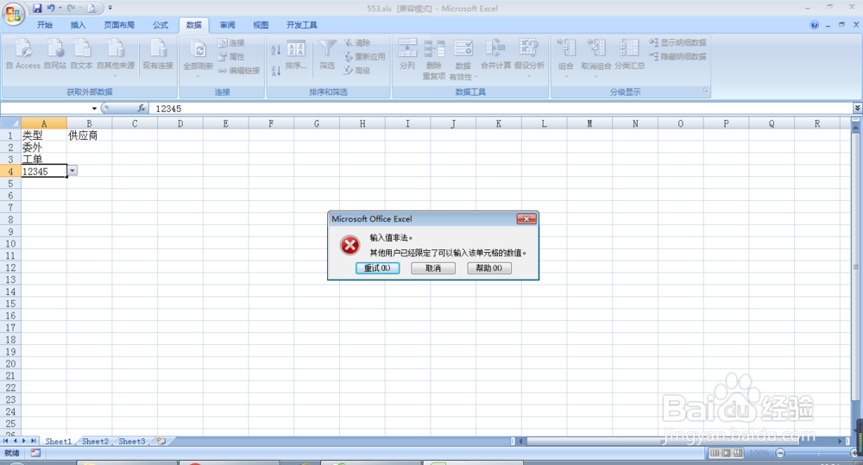Click 重试(R) in the error dialog
The height and width of the screenshot is (465, 863).
[377, 268]
